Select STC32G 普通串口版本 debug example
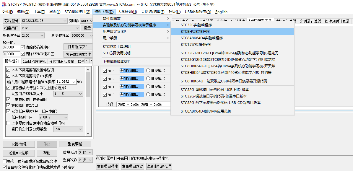Viewport: 353px width, 171px height. [232, 96]
